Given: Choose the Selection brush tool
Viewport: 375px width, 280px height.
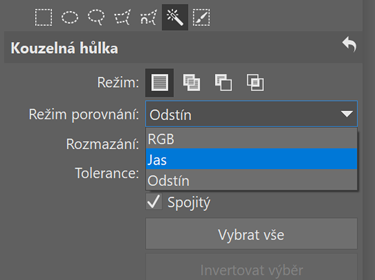Looking at the screenshot, I should point(201,17).
